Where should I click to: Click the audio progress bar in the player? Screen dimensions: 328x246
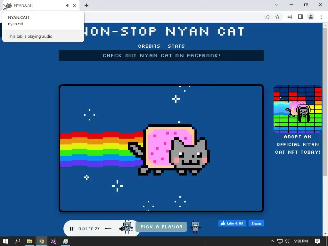tap(108, 229)
